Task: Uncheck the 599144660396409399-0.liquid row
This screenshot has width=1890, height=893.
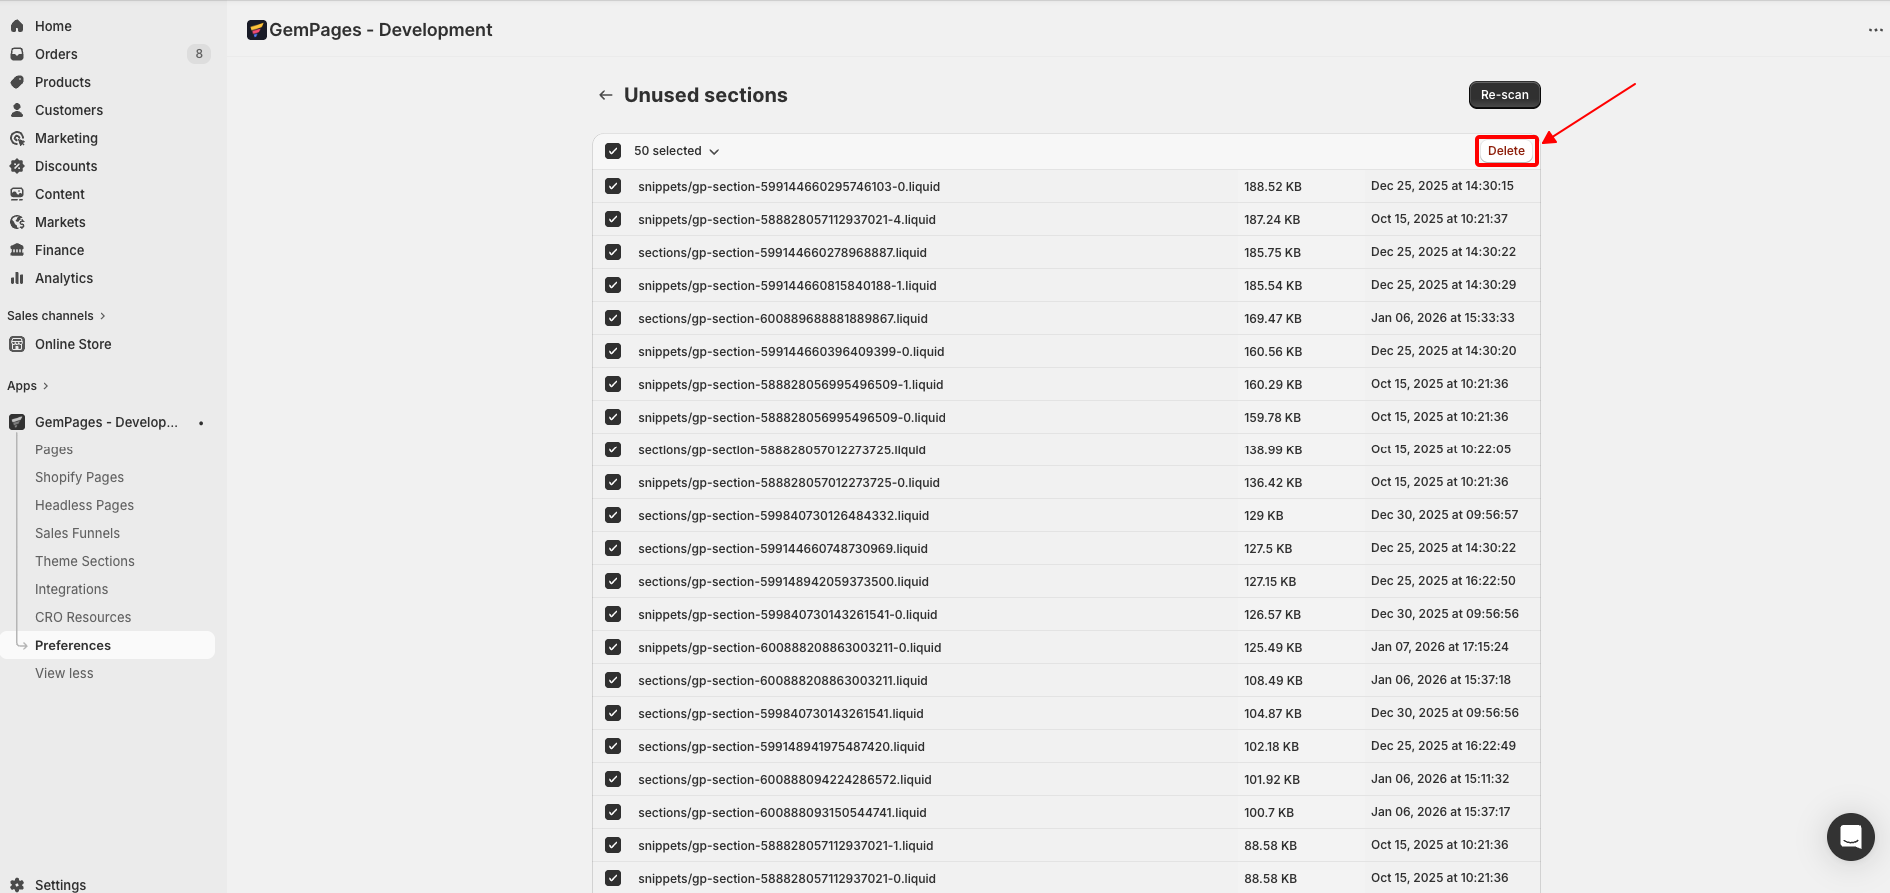Action: [x=613, y=351]
